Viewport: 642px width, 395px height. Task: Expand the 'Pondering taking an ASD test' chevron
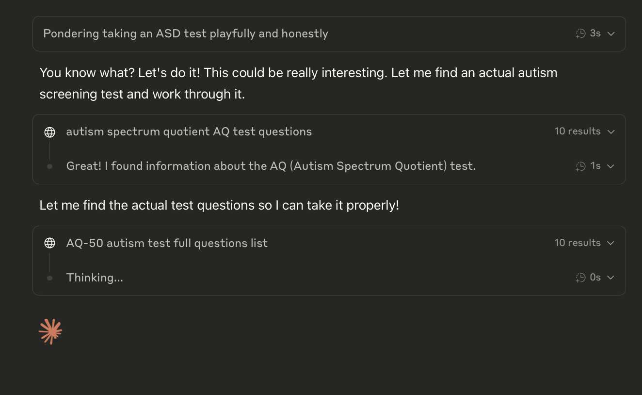[x=611, y=34]
